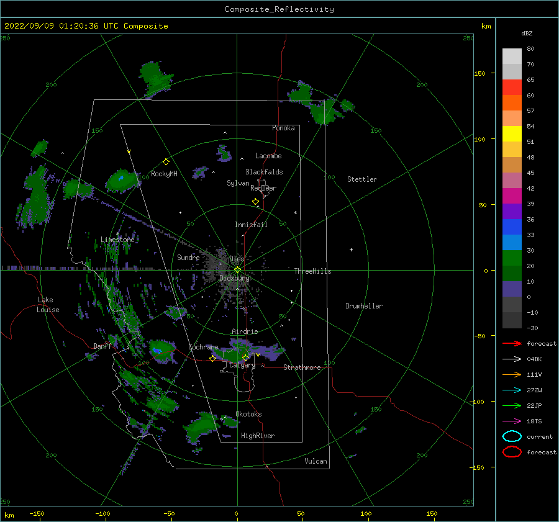
Task: Pick the magenta 18TS arrow legend icon
Action: (x=512, y=421)
